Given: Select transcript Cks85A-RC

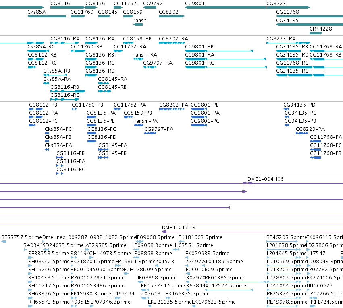Looking at the screenshot, I should pos(38,51).
